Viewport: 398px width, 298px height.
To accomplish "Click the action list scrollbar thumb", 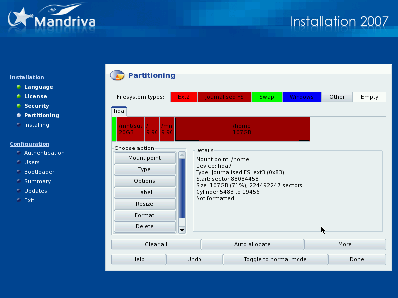I will (182, 188).
